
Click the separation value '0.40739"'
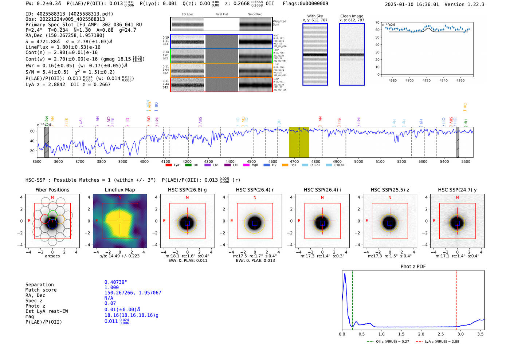(116, 282)
